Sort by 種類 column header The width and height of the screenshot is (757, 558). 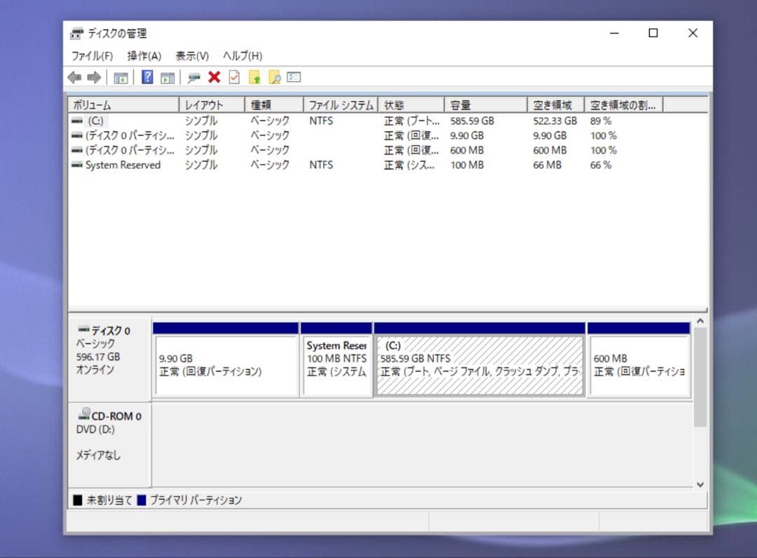tap(274, 104)
